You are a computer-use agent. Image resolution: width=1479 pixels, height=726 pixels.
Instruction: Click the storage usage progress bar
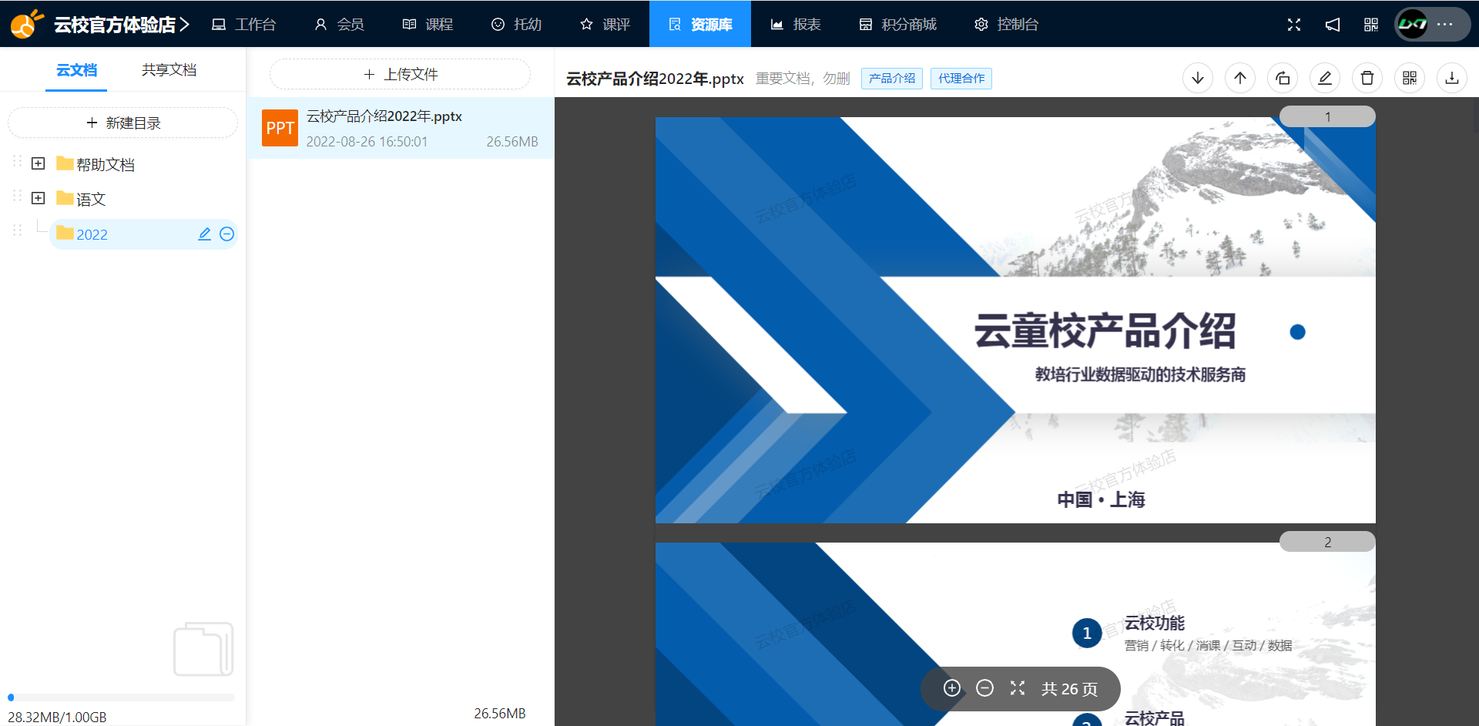(121, 697)
